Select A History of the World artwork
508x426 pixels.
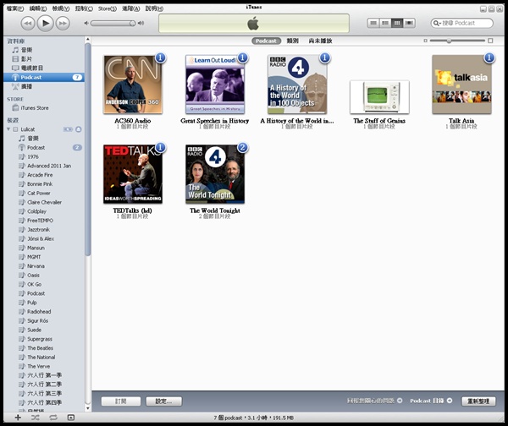pyautogui.click(x=297, y=85)
